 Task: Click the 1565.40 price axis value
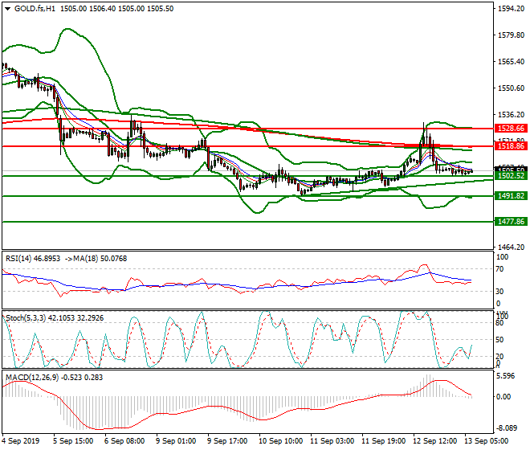[x=512, y=62]
